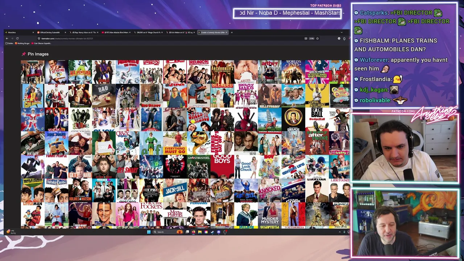Viewport: 464px width, 261px height.
Task: Select the Meet the Parents poster
Action: (175, 214)
